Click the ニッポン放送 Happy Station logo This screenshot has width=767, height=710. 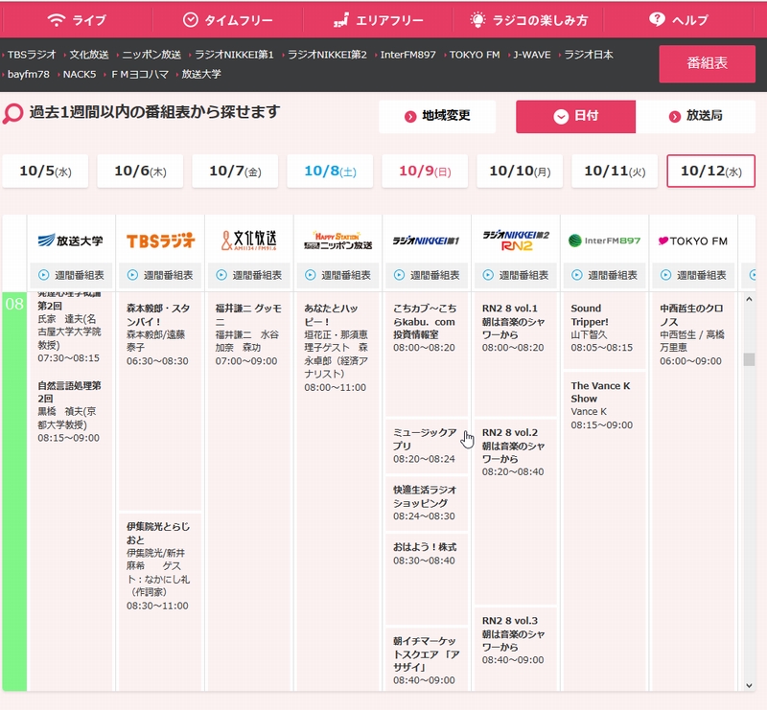pyautogui.click(x=338, y=240)
